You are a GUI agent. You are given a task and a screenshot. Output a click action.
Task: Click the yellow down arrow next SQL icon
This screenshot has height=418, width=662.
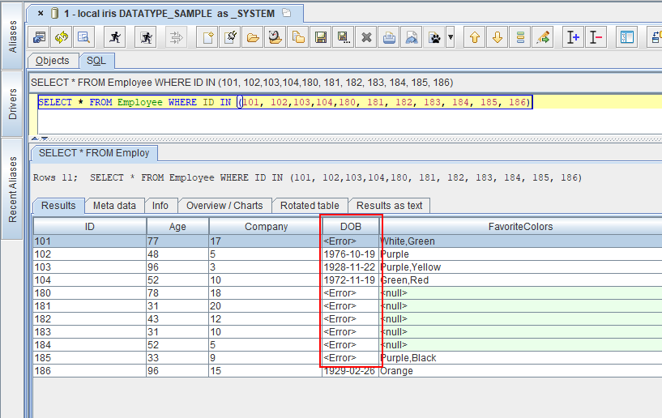coord(498,37)
